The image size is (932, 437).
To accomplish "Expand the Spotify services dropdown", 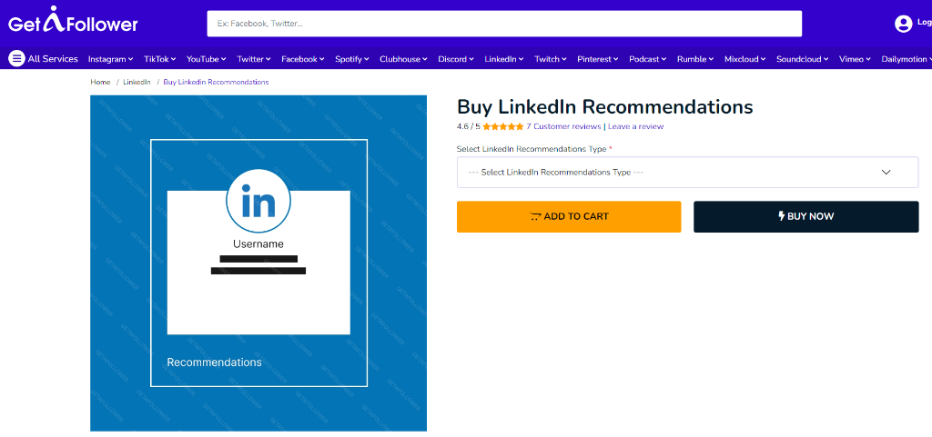I will [352, 59].
